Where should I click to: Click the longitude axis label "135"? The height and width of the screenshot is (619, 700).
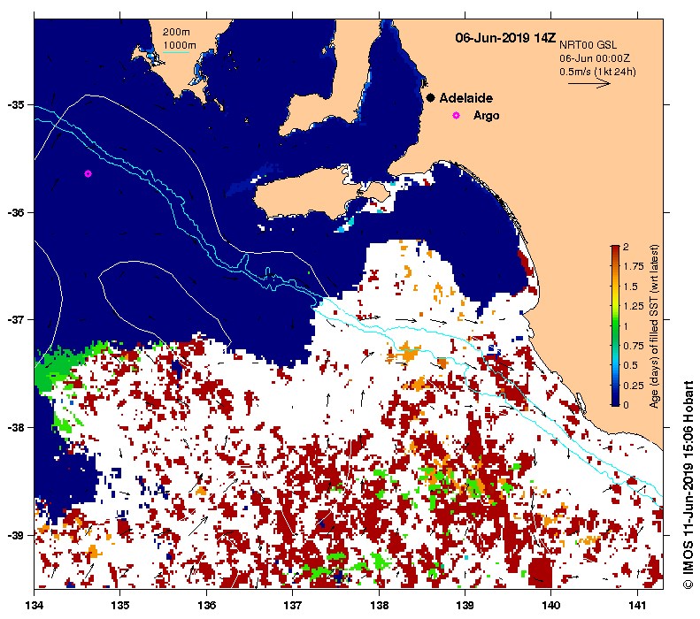[120, 605]
